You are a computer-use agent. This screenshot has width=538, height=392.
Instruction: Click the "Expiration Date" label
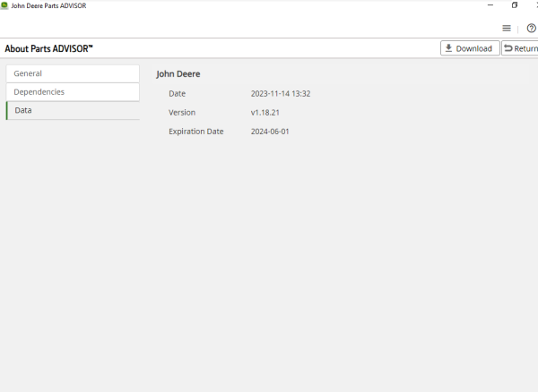195,132
